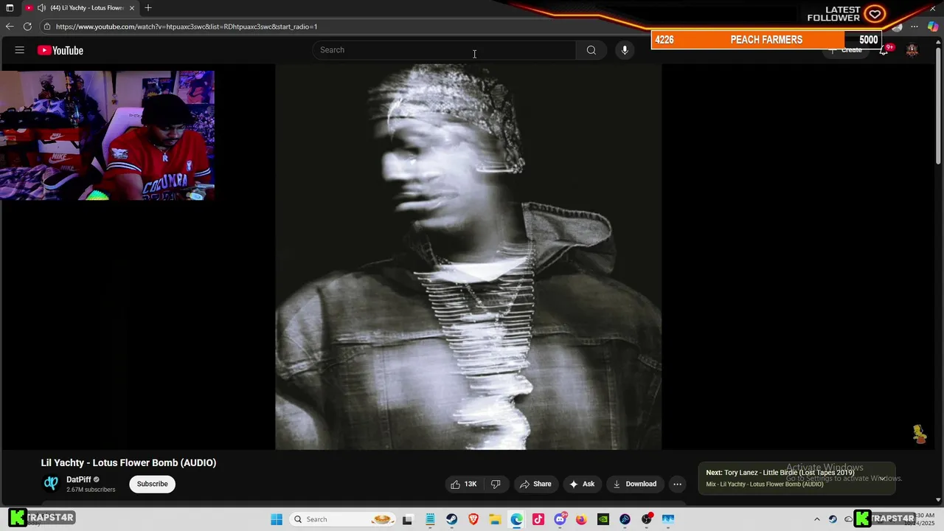This screenshot has height=531, width=944.
Task: Open Discord from the taskbar
Action: point(560,519)
